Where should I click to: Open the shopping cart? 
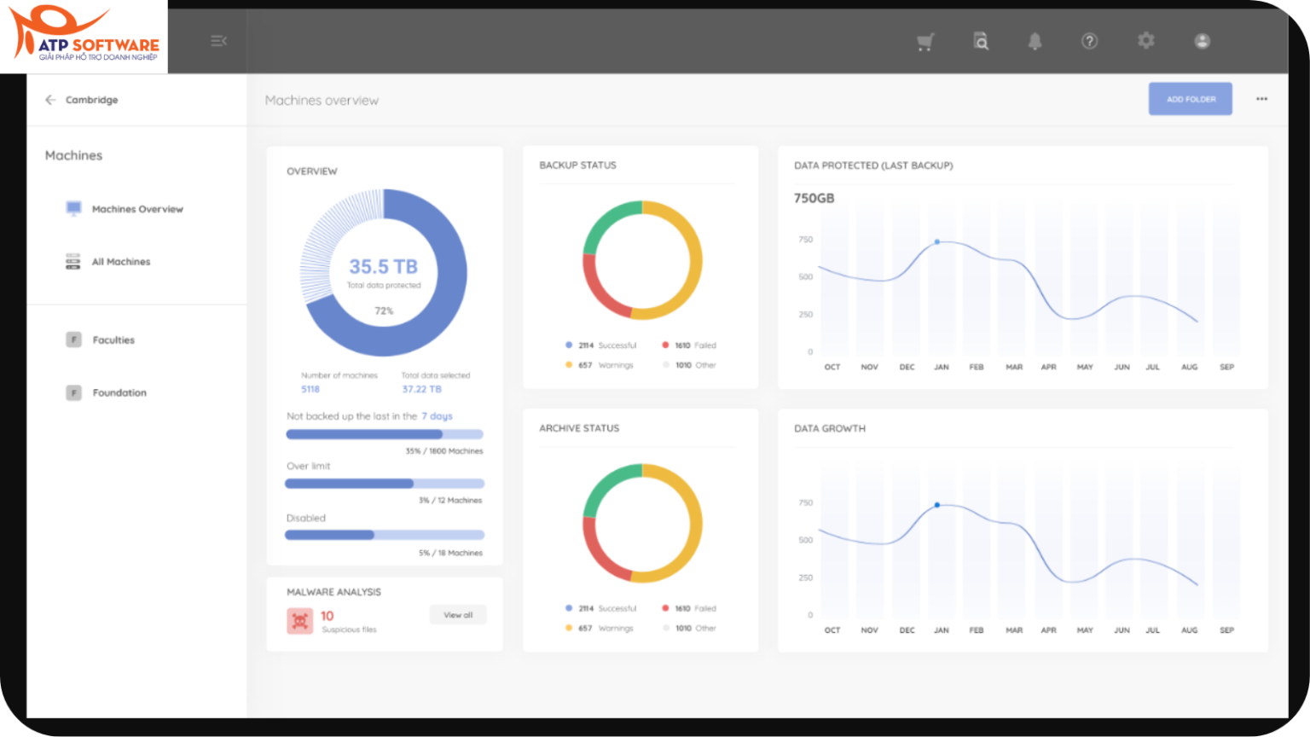pyautogui.click(x=926, y=40)
